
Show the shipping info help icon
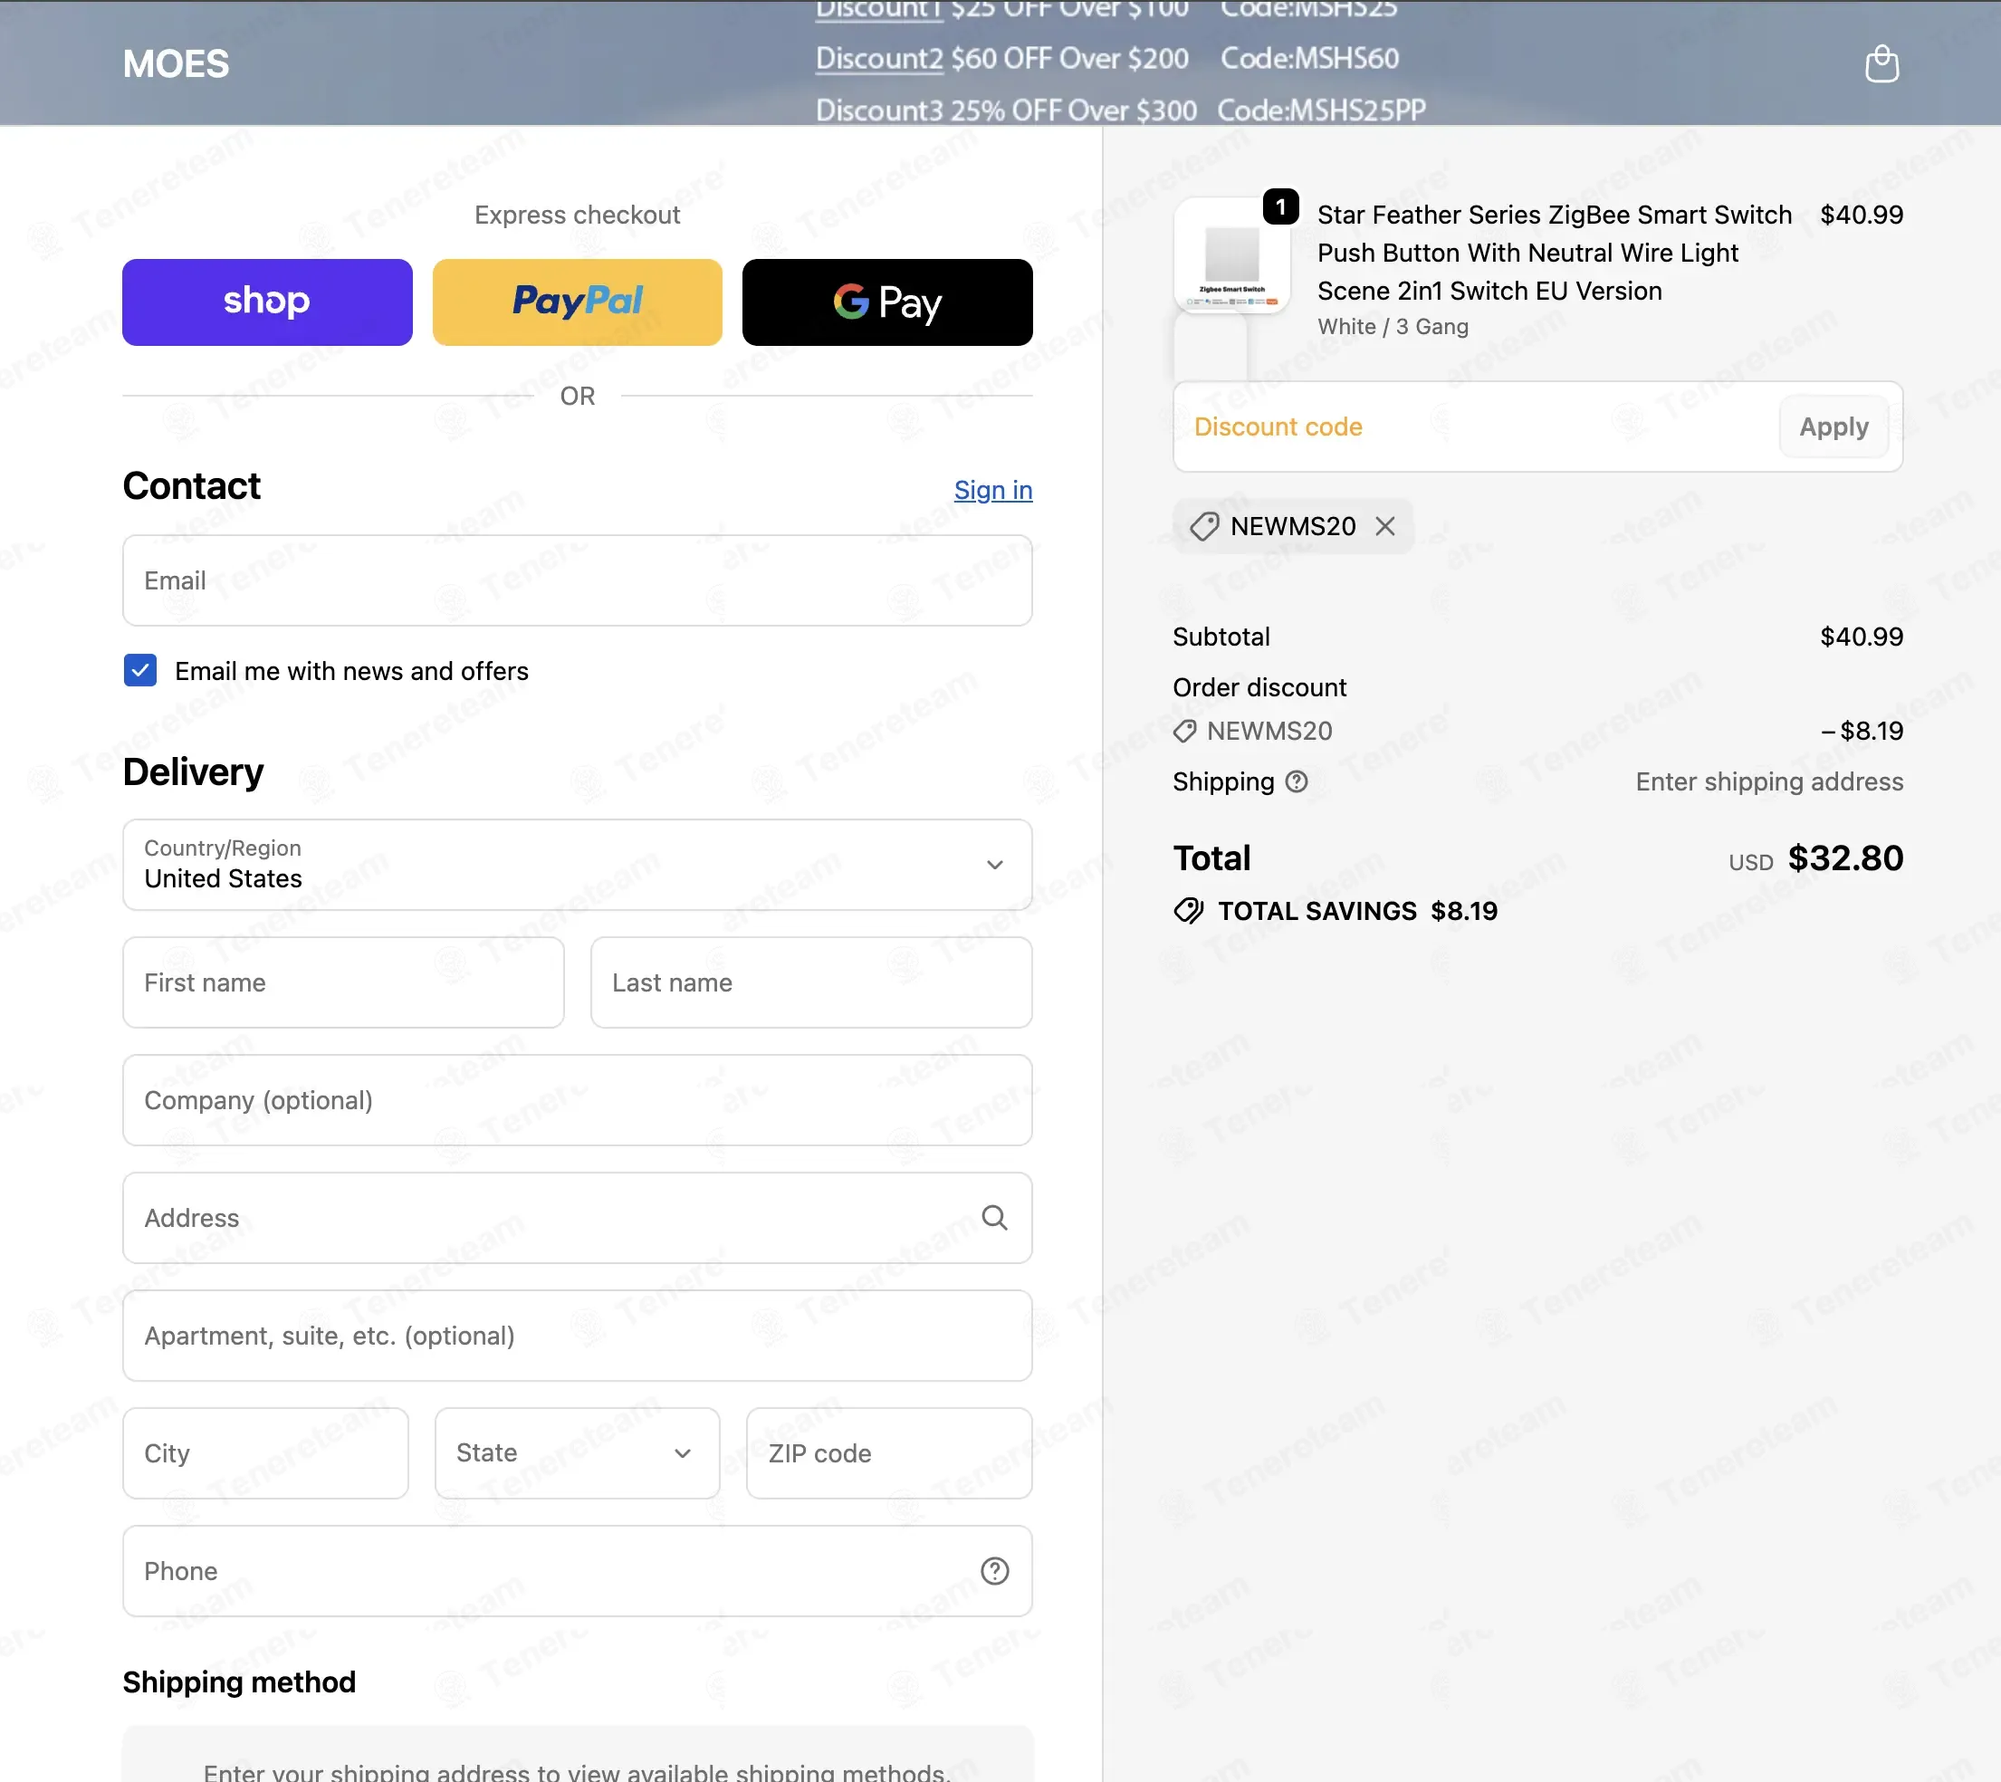pos(1297,781)
